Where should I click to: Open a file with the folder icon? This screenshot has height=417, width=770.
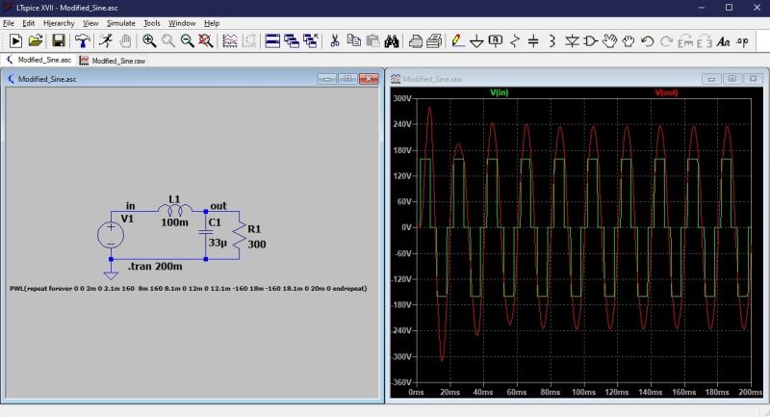36,41
